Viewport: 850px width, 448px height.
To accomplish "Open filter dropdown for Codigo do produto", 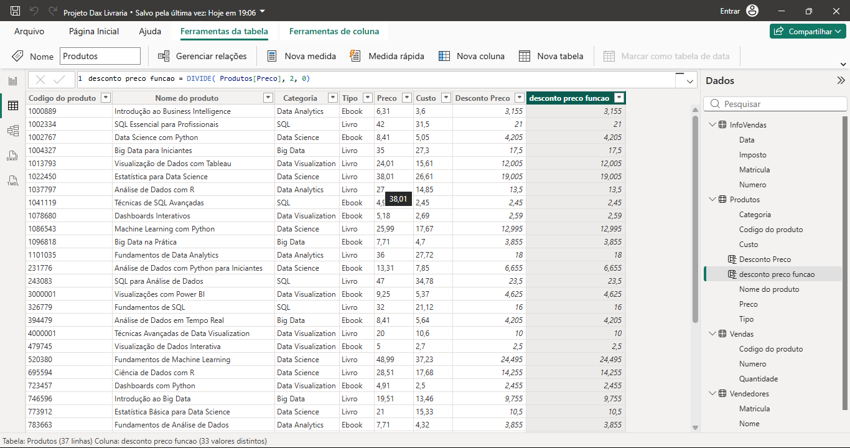I will point(106,98).
